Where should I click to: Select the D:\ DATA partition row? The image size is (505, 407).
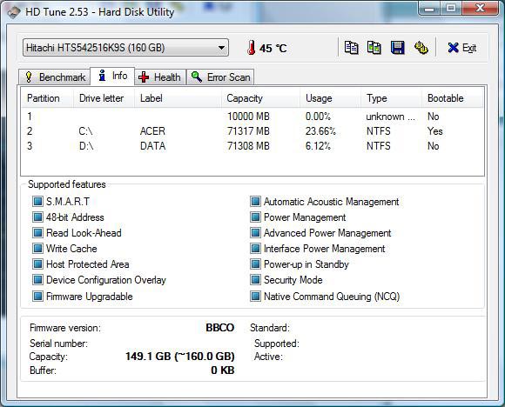252,146
